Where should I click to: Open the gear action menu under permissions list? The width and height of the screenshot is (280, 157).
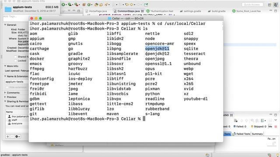pyautogui.click(x=17, y=137)
